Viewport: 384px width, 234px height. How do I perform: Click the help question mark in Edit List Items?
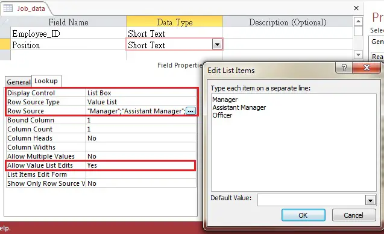pos(344,68)
